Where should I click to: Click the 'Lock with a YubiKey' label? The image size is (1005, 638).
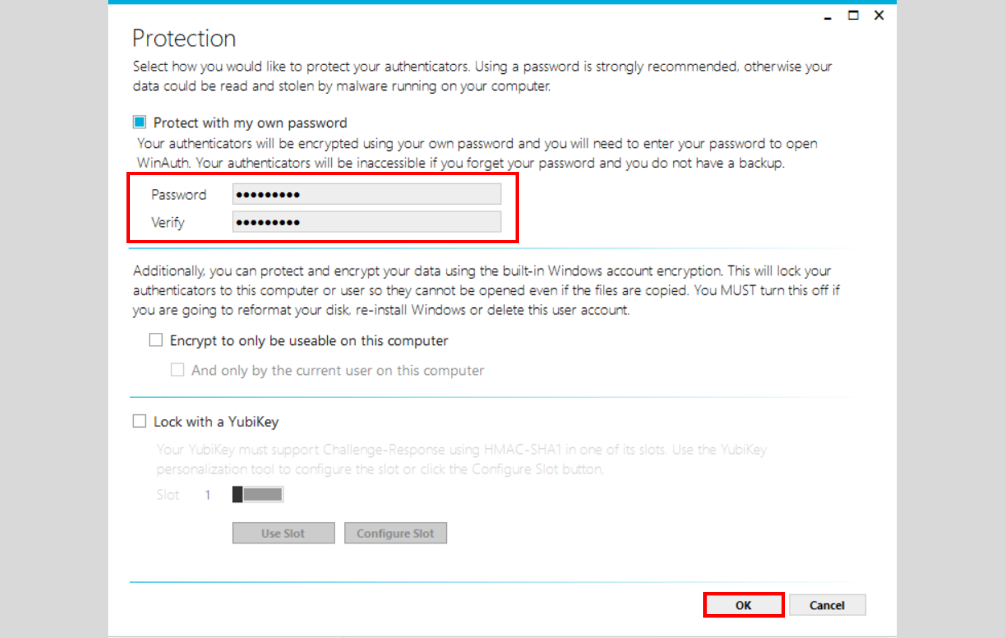pyautogui.click(x=216, y=422)
